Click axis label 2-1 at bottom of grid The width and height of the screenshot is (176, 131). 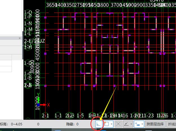tap(45, 116)
